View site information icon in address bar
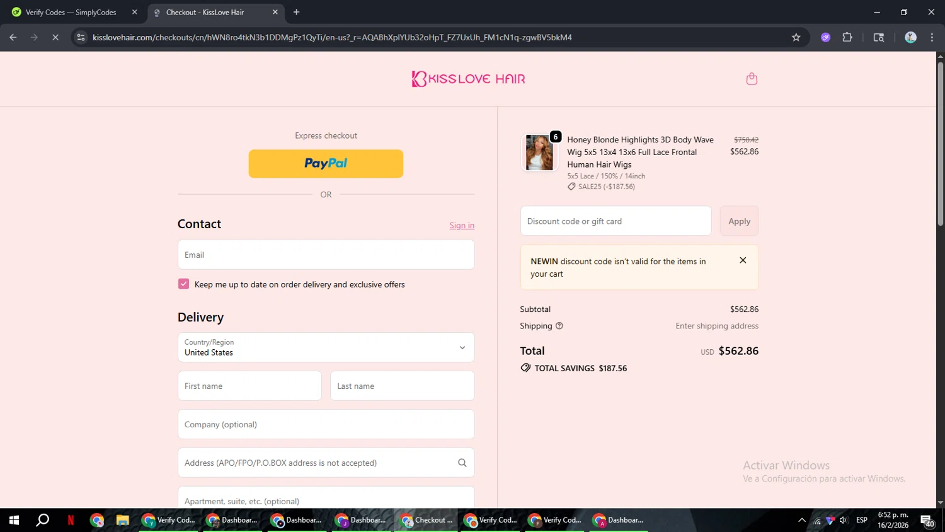This screenshot has height=532, width=945. click(x=81, y=37)
